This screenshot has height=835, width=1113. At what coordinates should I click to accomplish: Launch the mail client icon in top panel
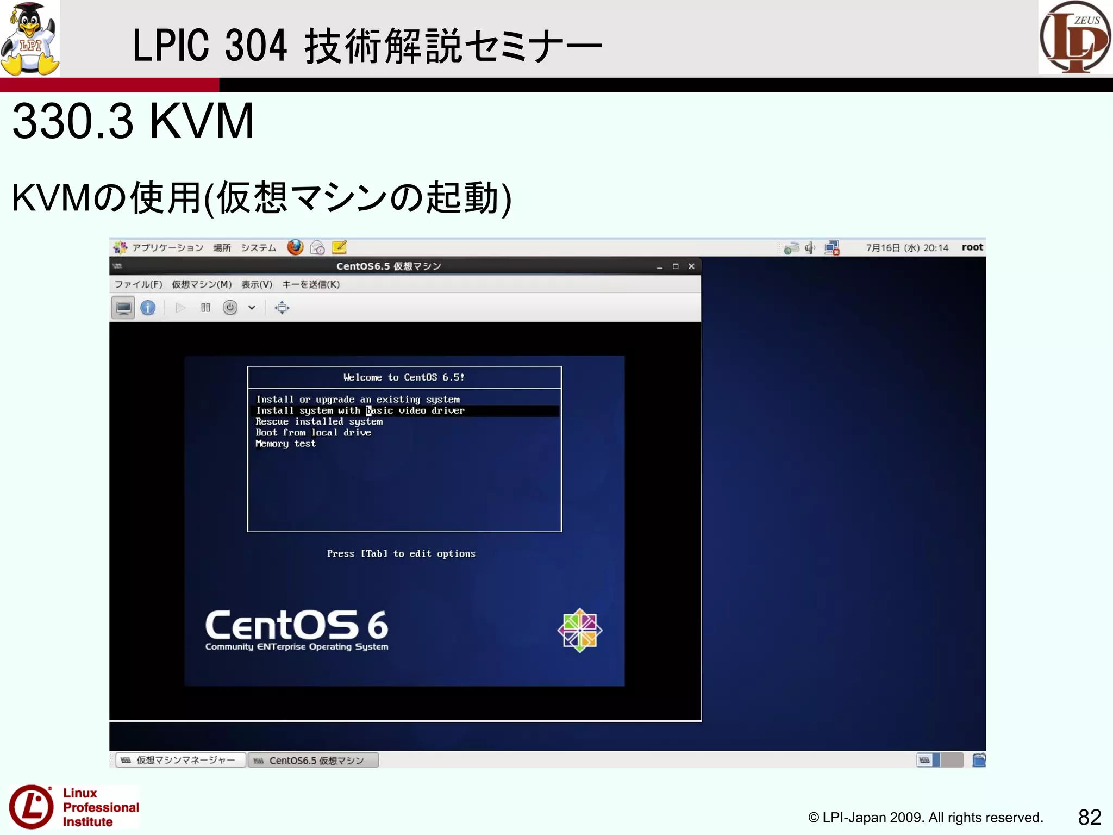[x=317, y=248]
